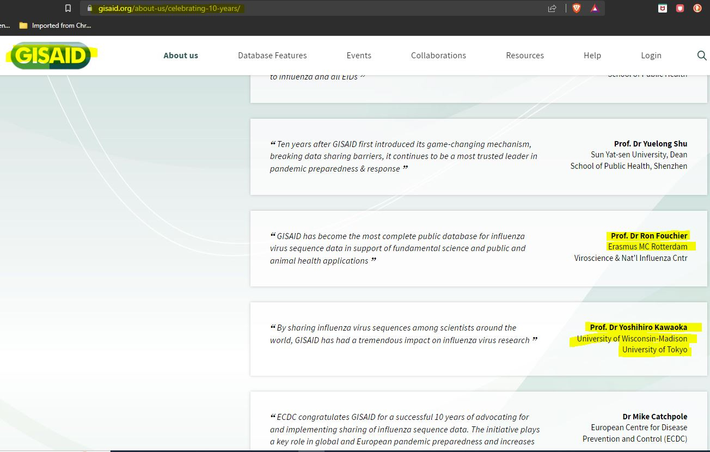Click the quote 'ECDC congratulates GISAID'
The width and height of the screenshot is (710, 452).
pyautogui.click(x=405, y=429)
